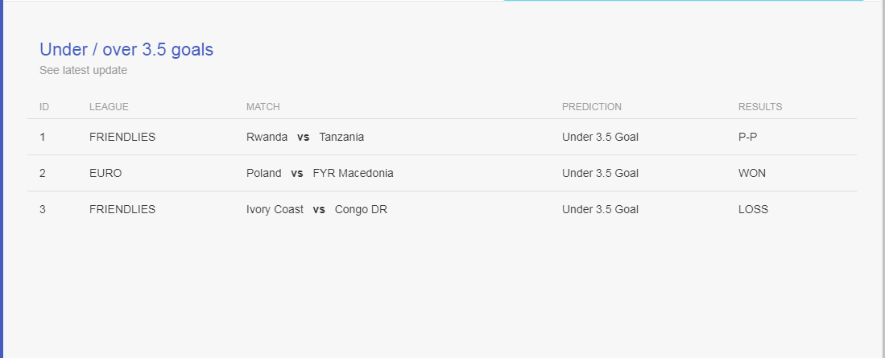The height and width of the screenshot is (358, 885).
Task: Click Under 3.5 Goal prediction for Rwanda match
Action: (600, 137)
